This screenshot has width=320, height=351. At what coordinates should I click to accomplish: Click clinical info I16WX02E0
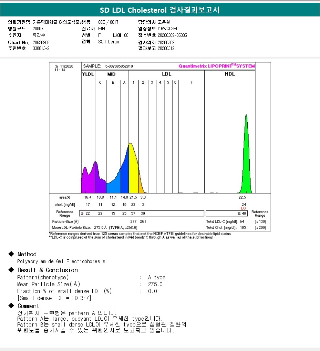[168, 29]
